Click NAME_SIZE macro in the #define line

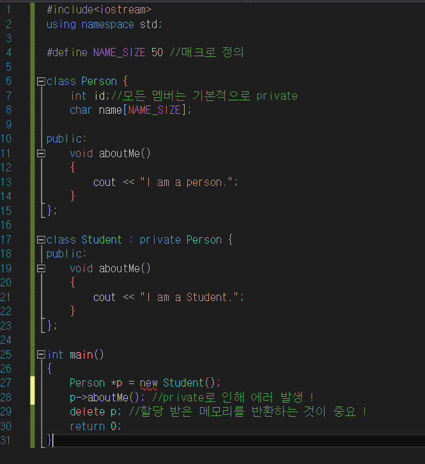[x=120, y=52]
